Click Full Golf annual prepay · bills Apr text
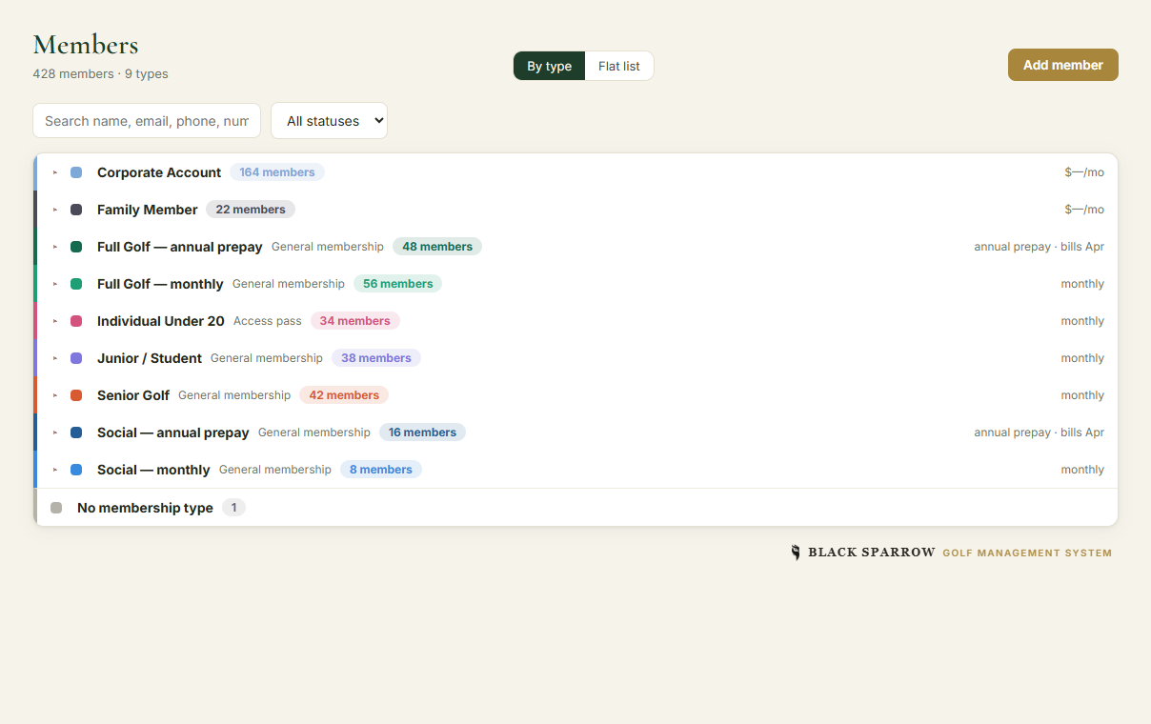1151x724 pixels. 1039,247
